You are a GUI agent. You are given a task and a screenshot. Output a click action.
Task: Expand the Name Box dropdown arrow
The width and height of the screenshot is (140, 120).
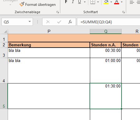pos(30,22)
